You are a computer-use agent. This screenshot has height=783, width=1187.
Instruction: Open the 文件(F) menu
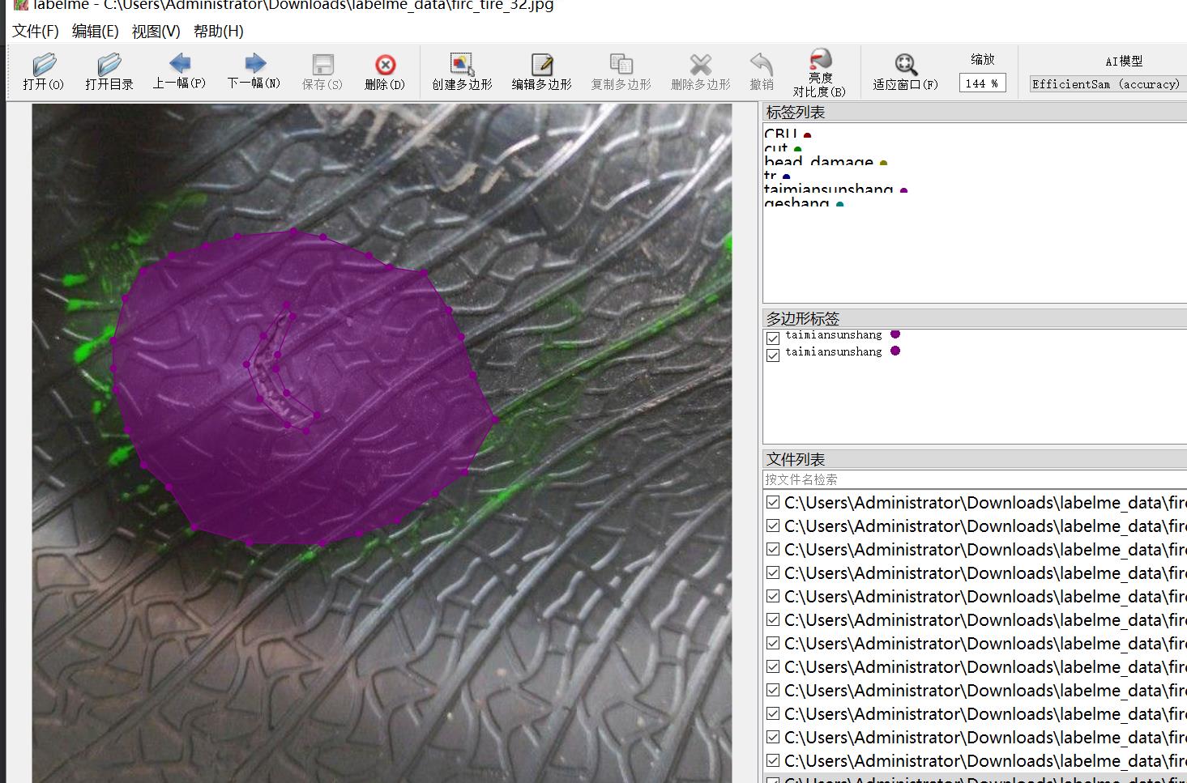(x=36, y=32)
